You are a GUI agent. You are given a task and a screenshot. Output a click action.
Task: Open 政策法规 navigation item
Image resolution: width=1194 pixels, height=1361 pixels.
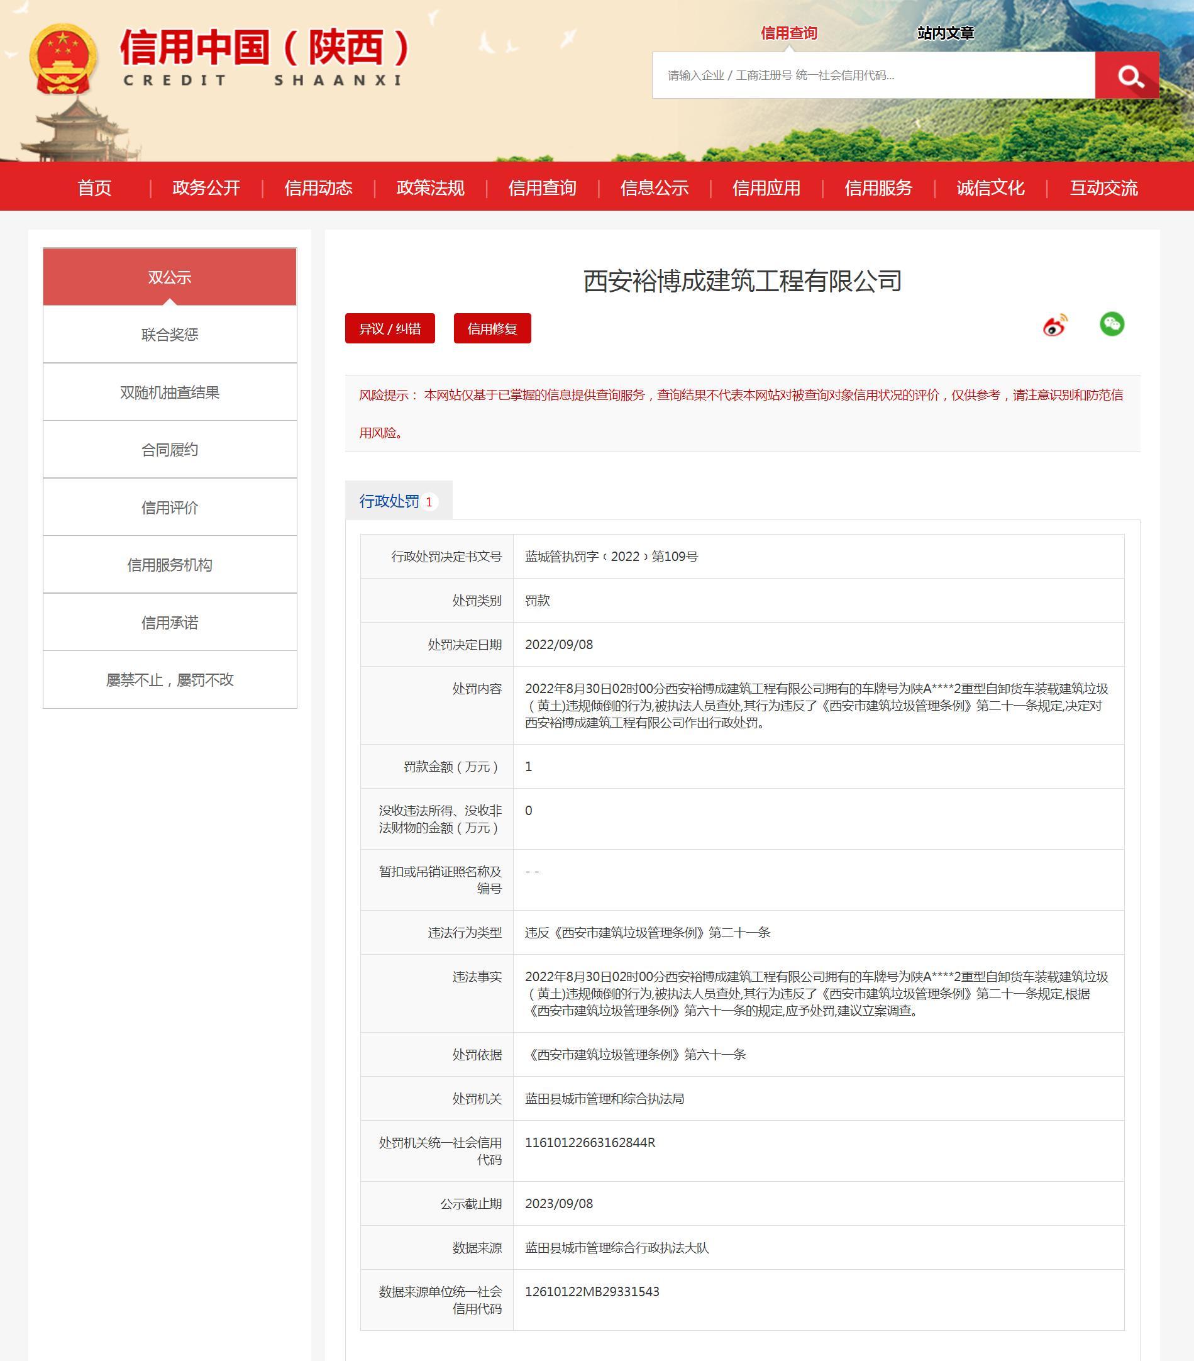(430, 188)
